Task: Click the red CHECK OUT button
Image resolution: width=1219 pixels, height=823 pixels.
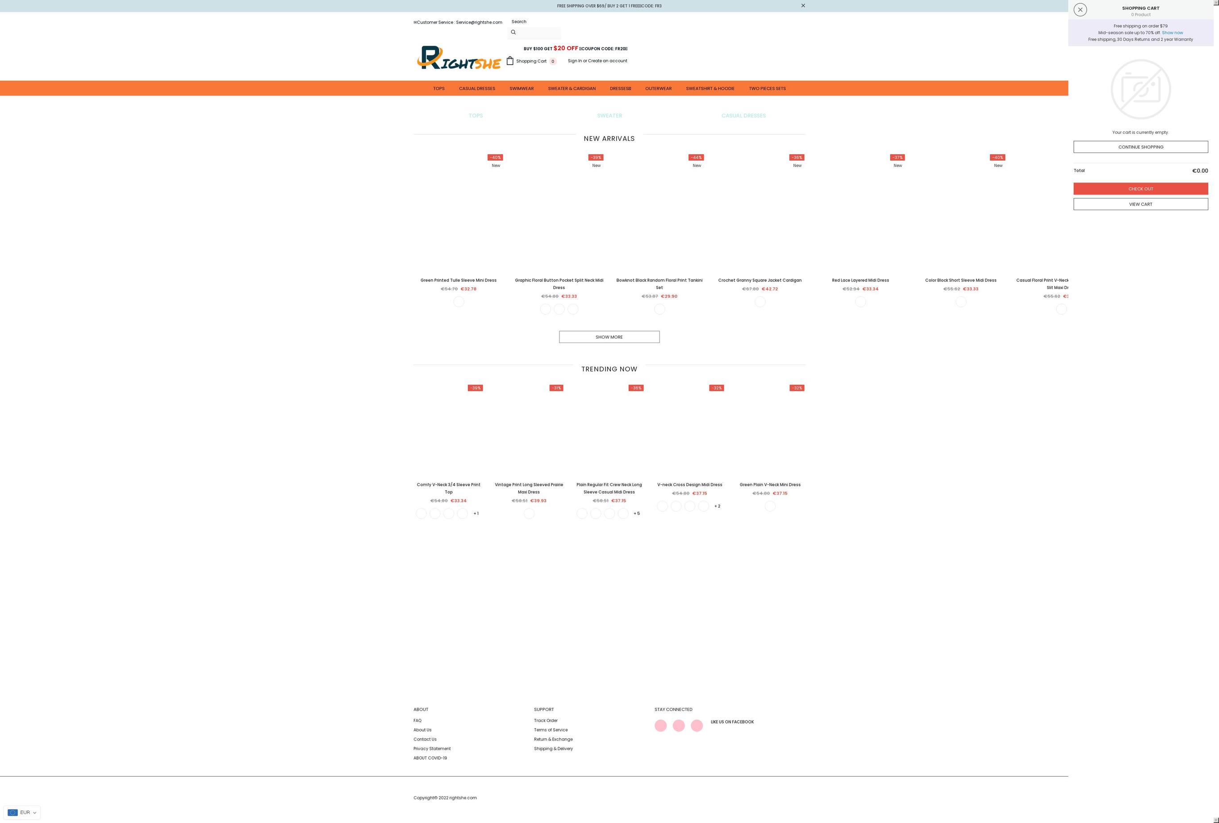Action: tap(1140, 189)
